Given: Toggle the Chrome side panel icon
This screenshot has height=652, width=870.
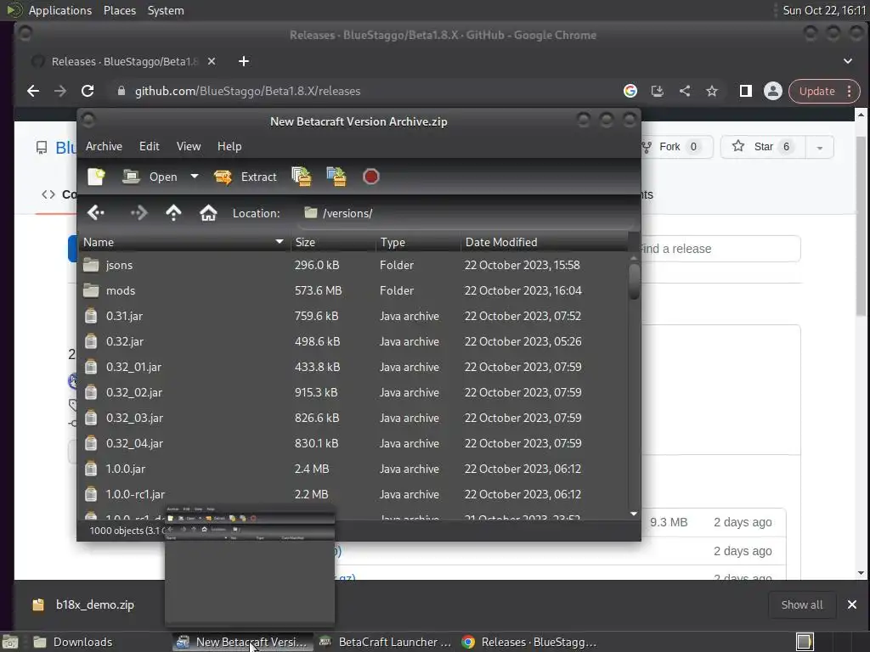Looking at the screenshot, I should 746,91.
